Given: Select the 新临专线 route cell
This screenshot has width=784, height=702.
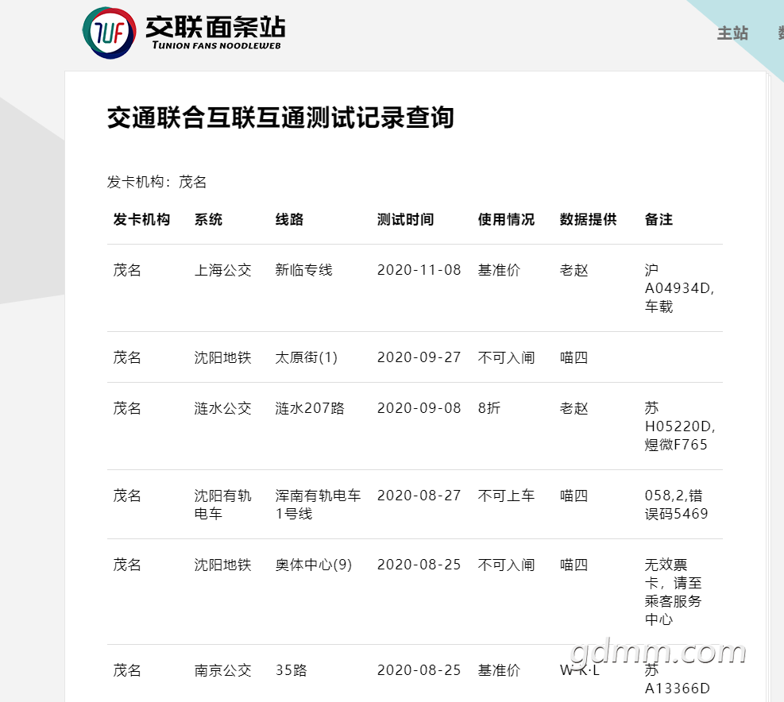Looking at the screenshot, I should point(303,270).
